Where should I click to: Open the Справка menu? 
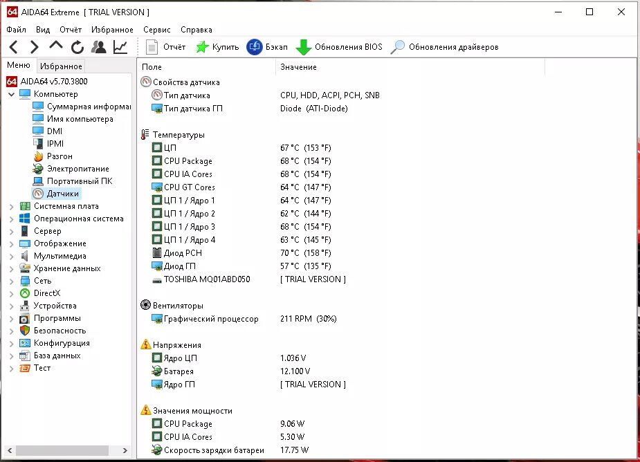[x=196, y=29]
